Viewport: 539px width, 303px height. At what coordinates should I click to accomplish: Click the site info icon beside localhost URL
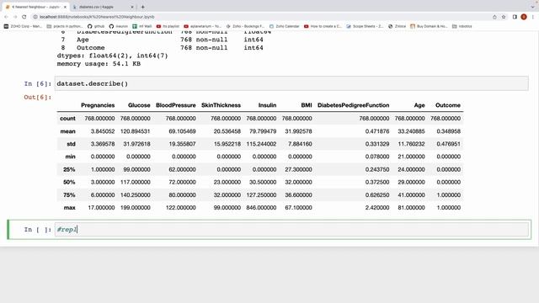pos(35,17)
